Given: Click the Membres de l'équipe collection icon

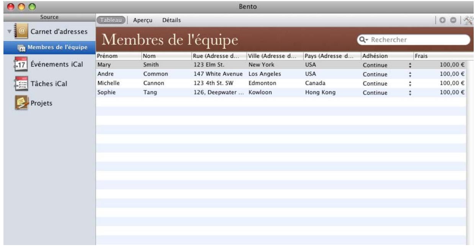Looking at the screenshot, I should (x=22, y=47).
